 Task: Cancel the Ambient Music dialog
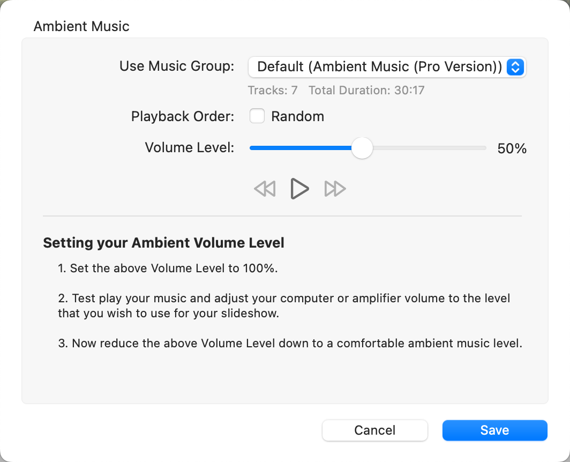(x=375, y=430)
